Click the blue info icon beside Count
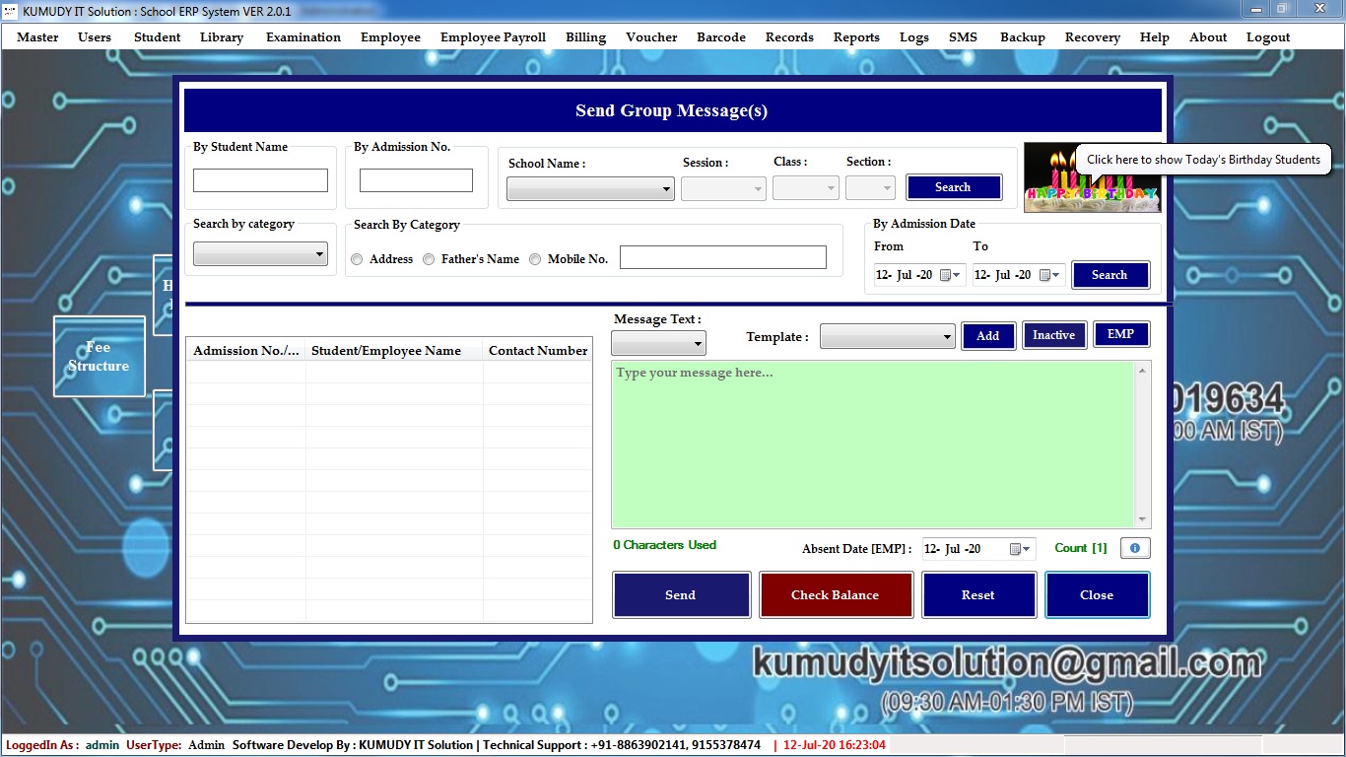The image size is (1346, 757). pos(1135,548)
